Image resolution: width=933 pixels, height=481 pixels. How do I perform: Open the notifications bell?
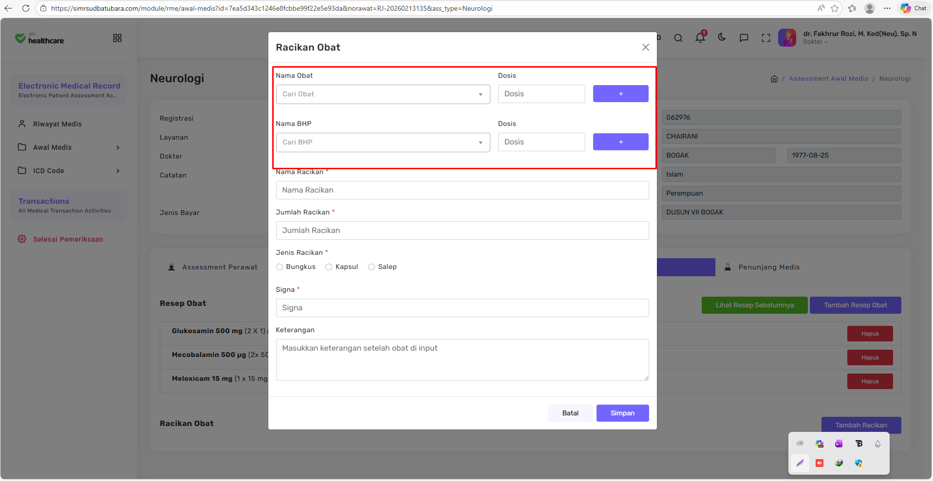pos(700,37)
